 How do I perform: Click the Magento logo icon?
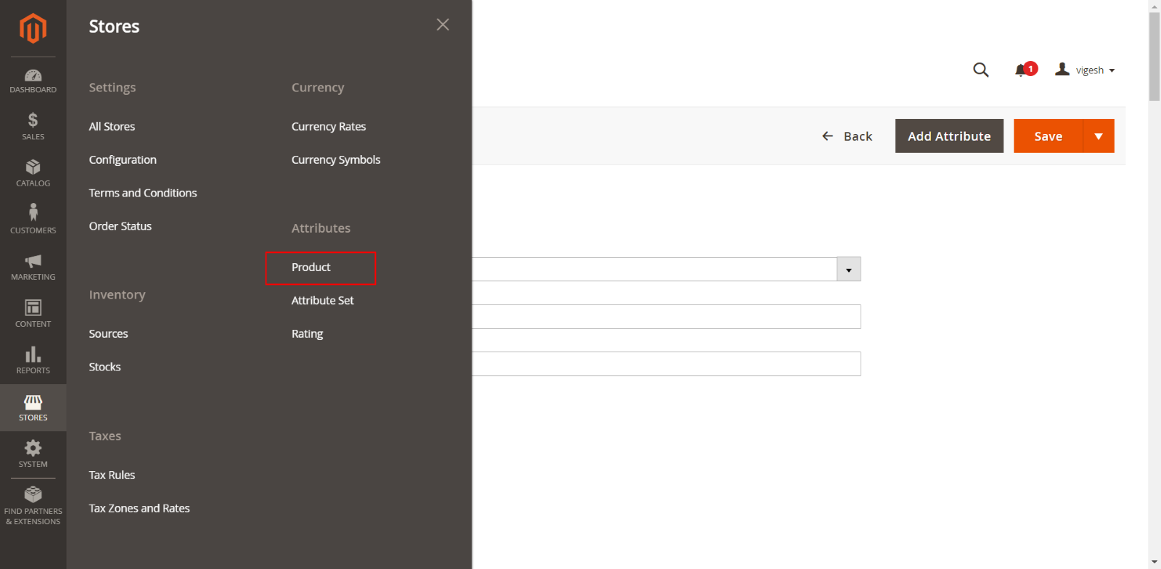(x=33, y=29)
